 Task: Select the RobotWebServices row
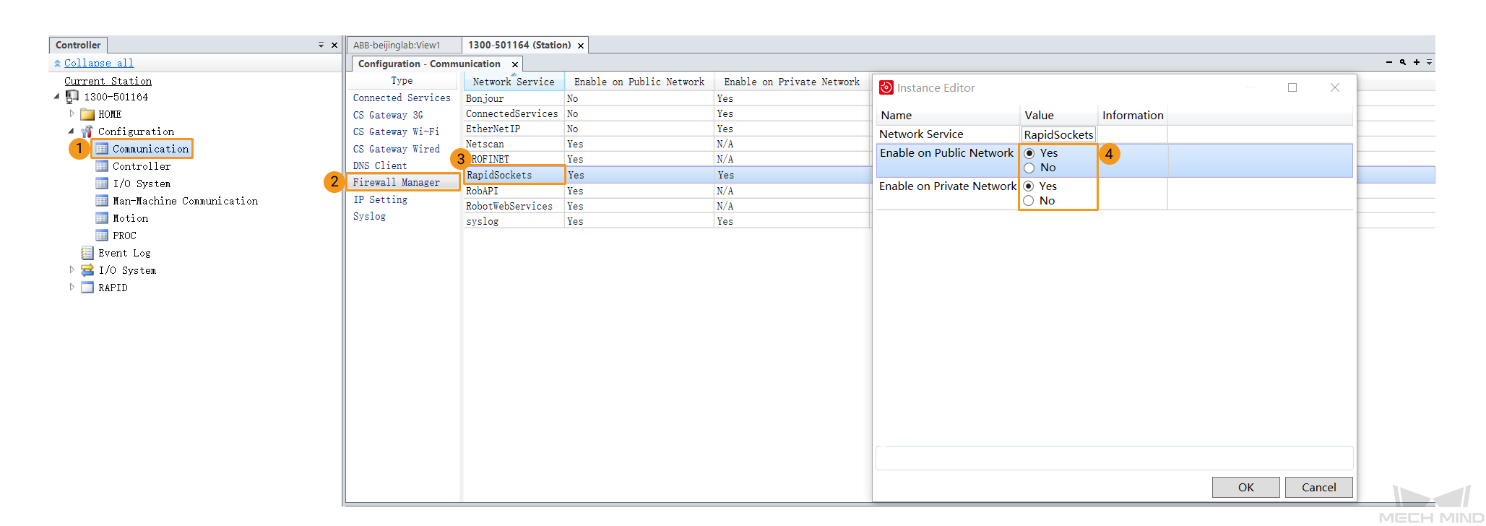coord(667,206)
